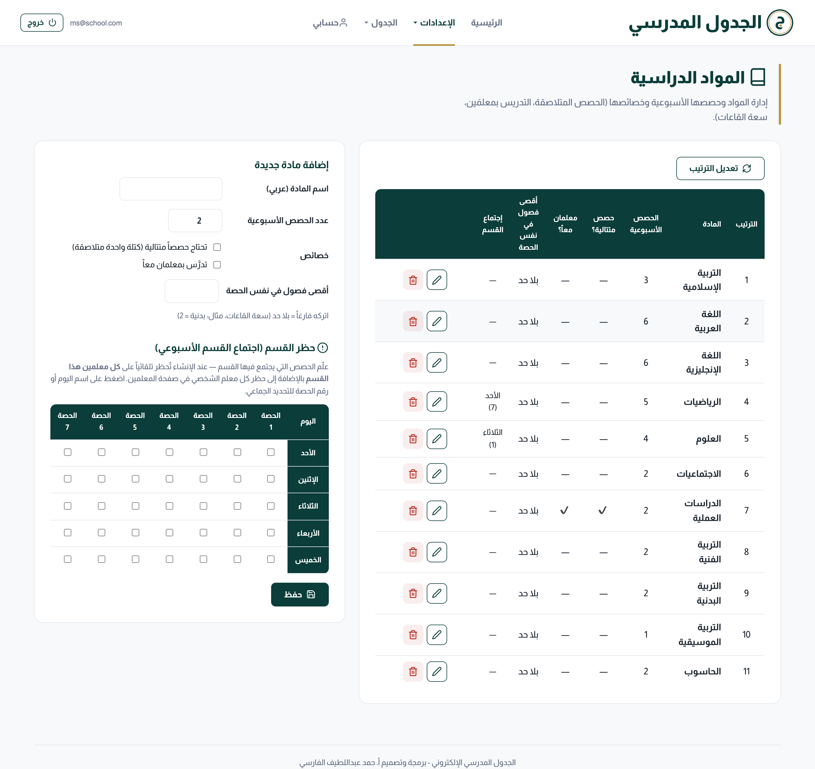Image resolution: width=815 pixels, height=769 pixels.
Task: Check تدرَّس بمعلمان معاً checkbox
Action: pos(217,264)
